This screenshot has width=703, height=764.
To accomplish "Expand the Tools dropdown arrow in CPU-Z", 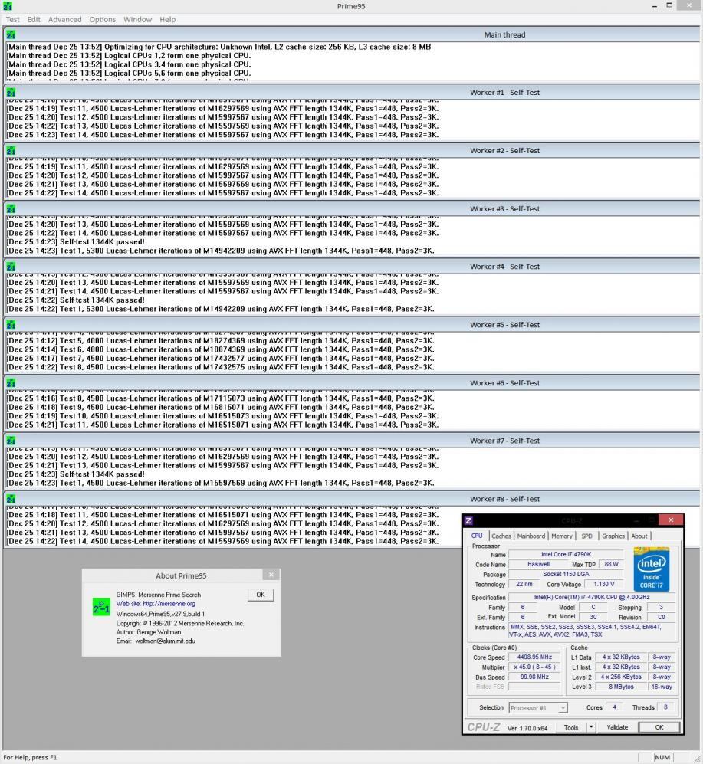I will click(591, 727).
